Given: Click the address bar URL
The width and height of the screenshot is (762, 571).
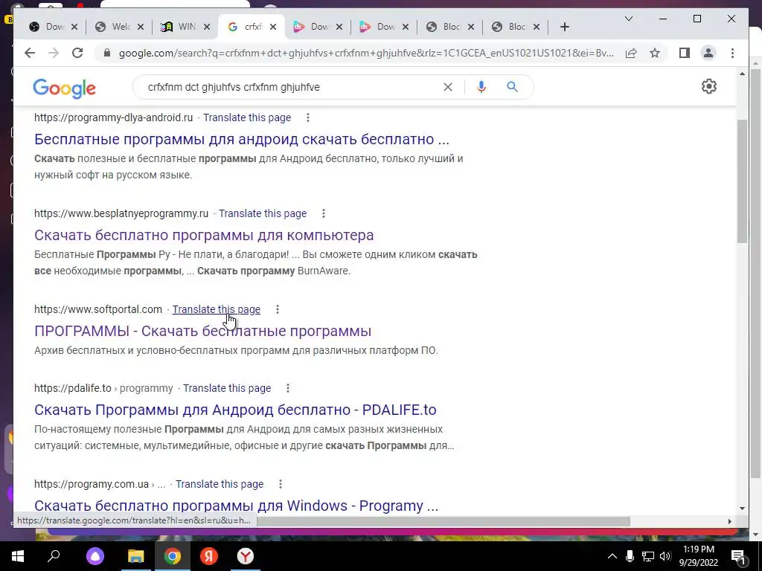Looking at the screenshot, I should [366, 53].
